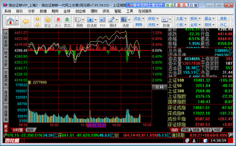Click the 同花顺 logo at bottom left

[12, 141]
